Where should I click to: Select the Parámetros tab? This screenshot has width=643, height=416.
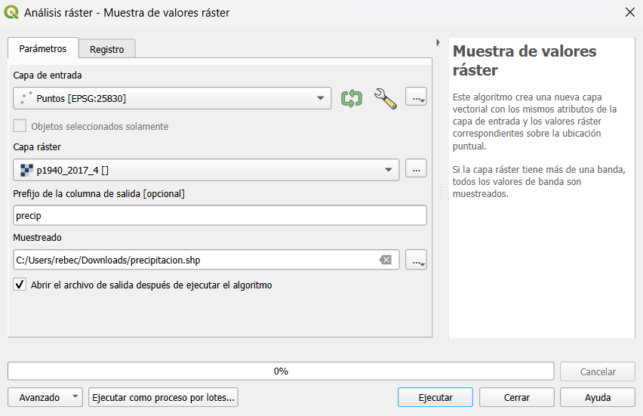42,48
